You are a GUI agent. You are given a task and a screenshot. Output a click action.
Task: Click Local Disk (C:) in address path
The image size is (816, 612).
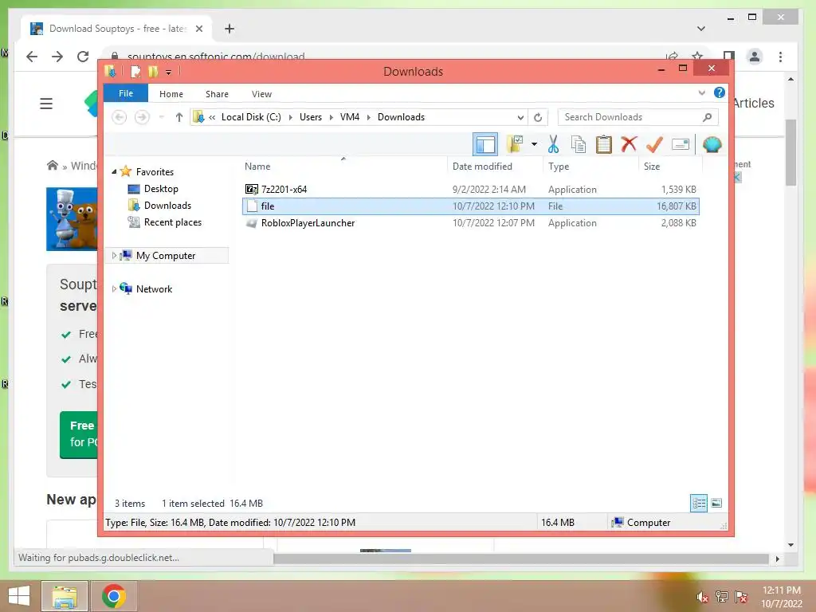pyautogui.click(x=251, y=117)
